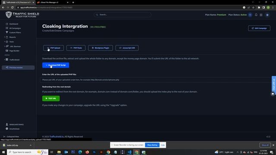This screenshot has height=155, width=276.
Task: Open Dashboard from the sidebar
Action: coord(14,24)
